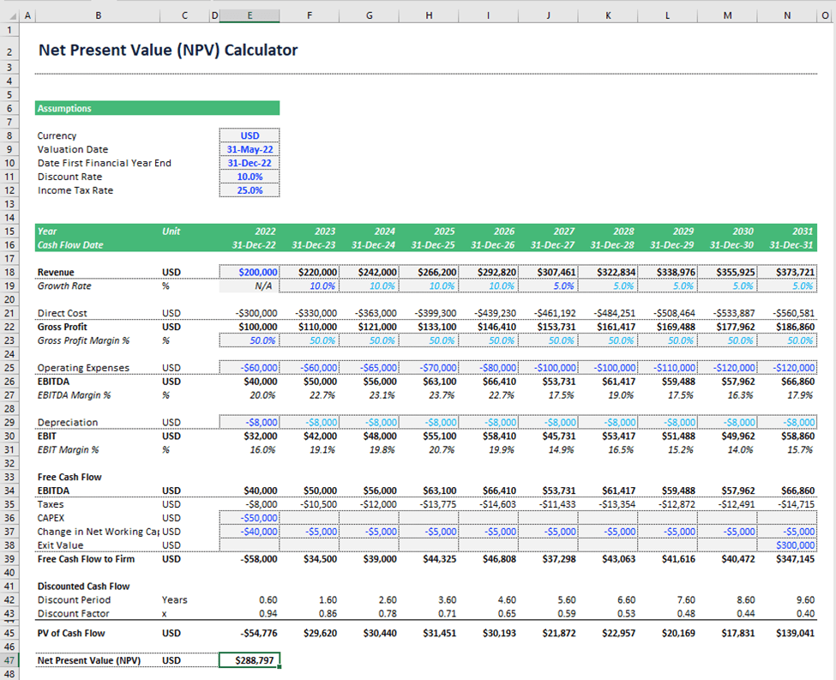Click the Free Cash Flow section label
Screen dimensions: 836x680
69,477
